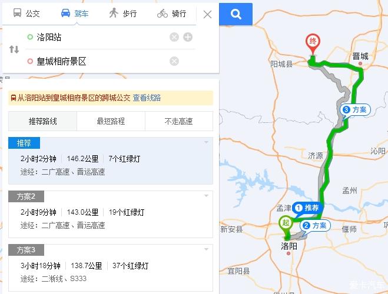The width and height of the screenshot is (388, 294).
Task: Clear the 皇城相府景区 destination field
Action: [174, 61]
